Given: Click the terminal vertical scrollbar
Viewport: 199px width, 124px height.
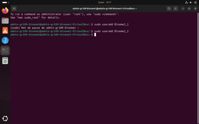Looking at the screenshot, I should tap(198, 68).
